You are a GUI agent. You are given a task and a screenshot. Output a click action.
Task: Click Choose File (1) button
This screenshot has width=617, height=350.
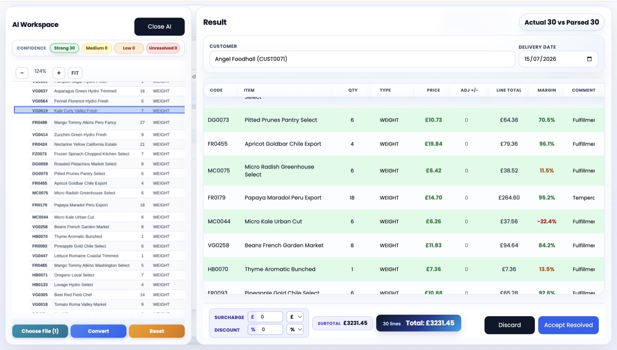pyautogui.click(x=40, y=331)
